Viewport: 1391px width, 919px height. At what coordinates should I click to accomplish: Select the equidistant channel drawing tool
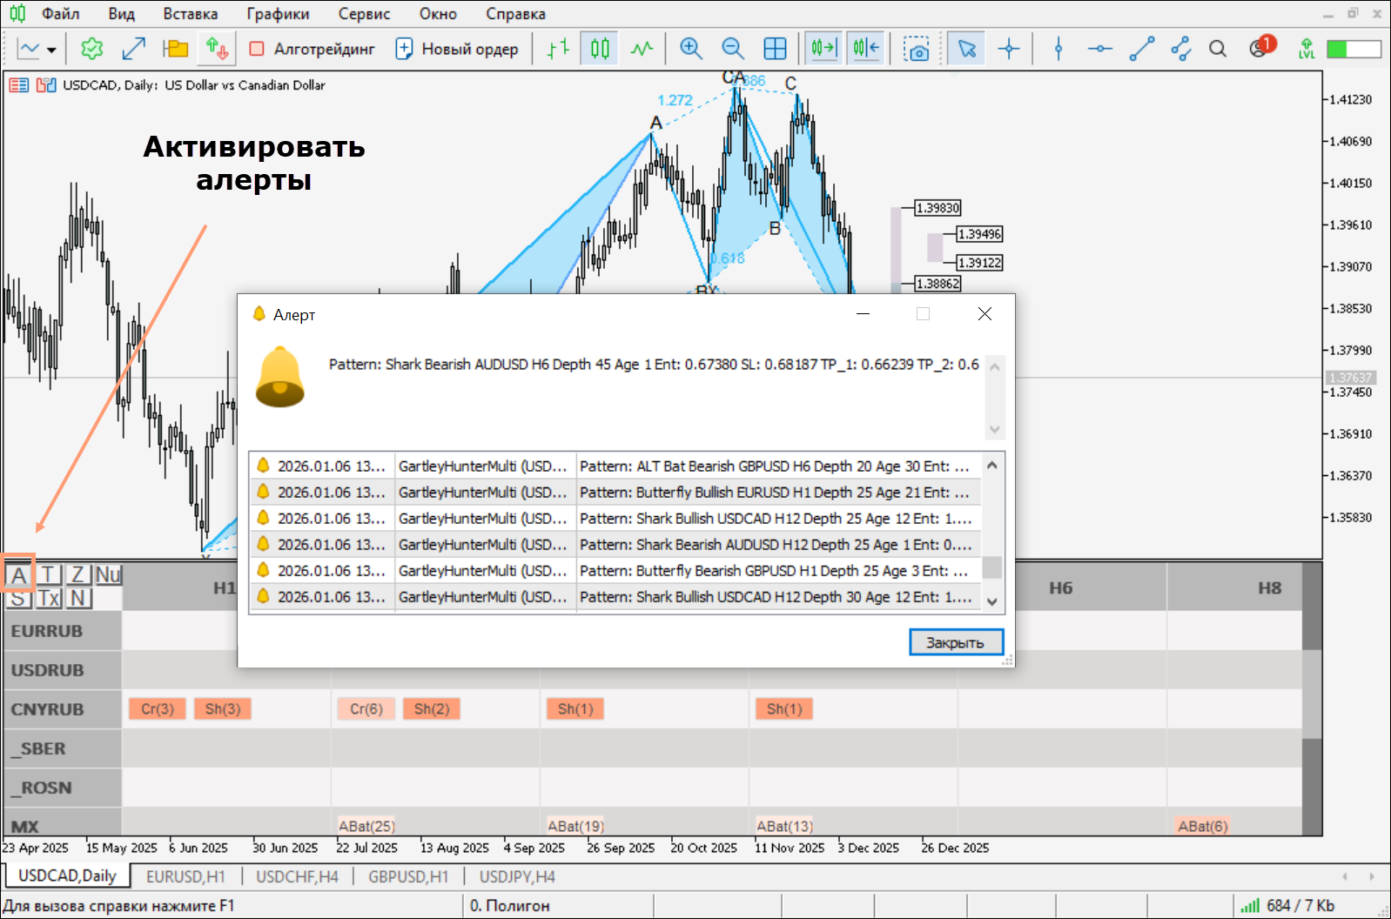pos(1181,49)
